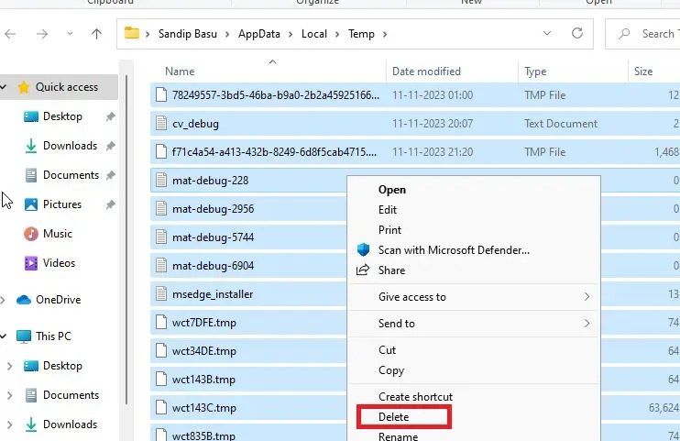
Task: Click Temp in the breadcrumb path
Action: [361, 34]
